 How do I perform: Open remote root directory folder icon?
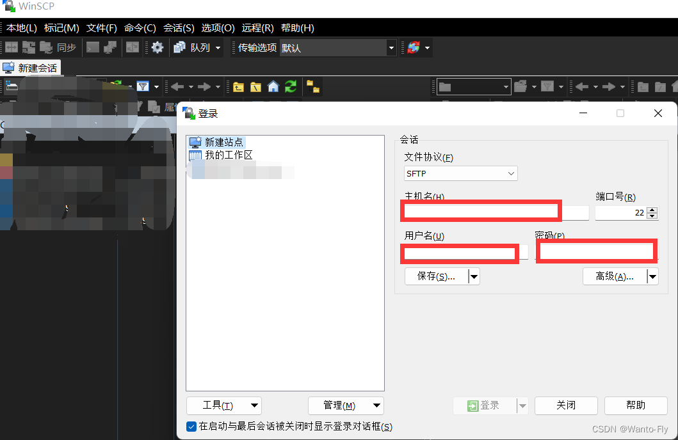point(660,87)
